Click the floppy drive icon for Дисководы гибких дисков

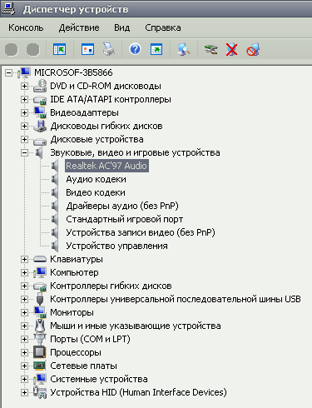pos(40,126)
